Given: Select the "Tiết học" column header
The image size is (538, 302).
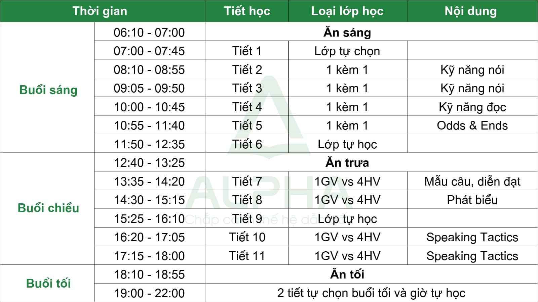Looking at the screenshot, I should [x=247, y=11].
